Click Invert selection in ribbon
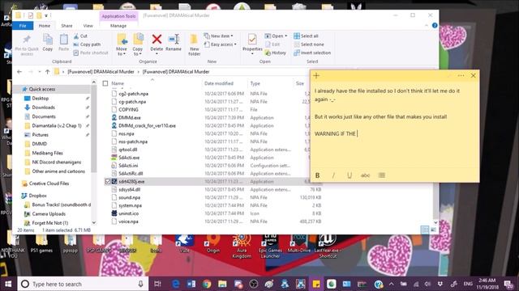519x291 pixels. tap(312, 53)
